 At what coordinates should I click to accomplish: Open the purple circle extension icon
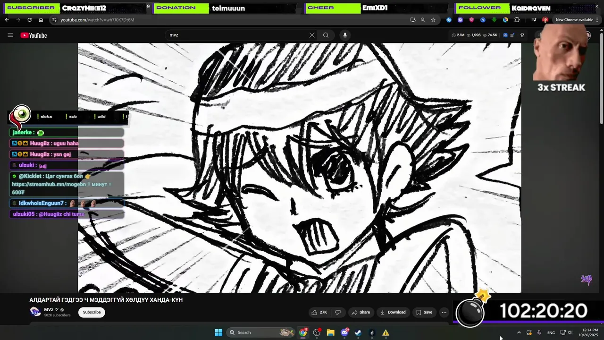(x=460, y=20)
